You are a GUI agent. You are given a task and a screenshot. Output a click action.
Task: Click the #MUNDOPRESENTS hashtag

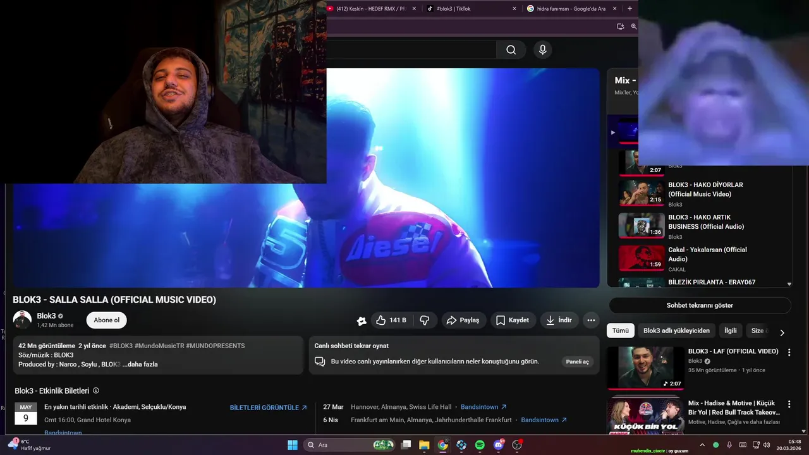pos(215,346)
